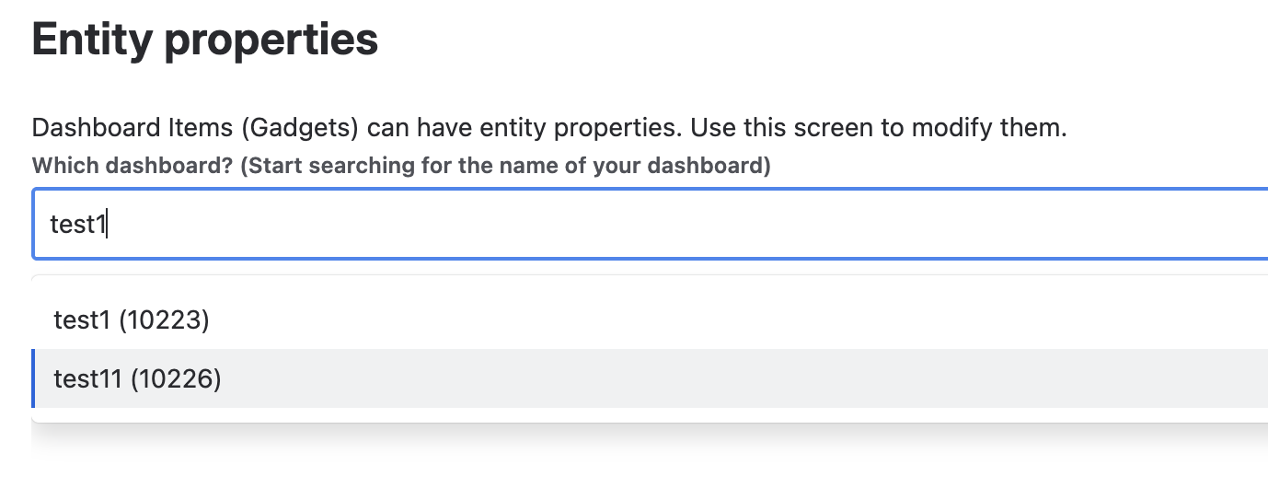
Task: Open the test1 dashboard entry
Action: (x=132, y=320)
